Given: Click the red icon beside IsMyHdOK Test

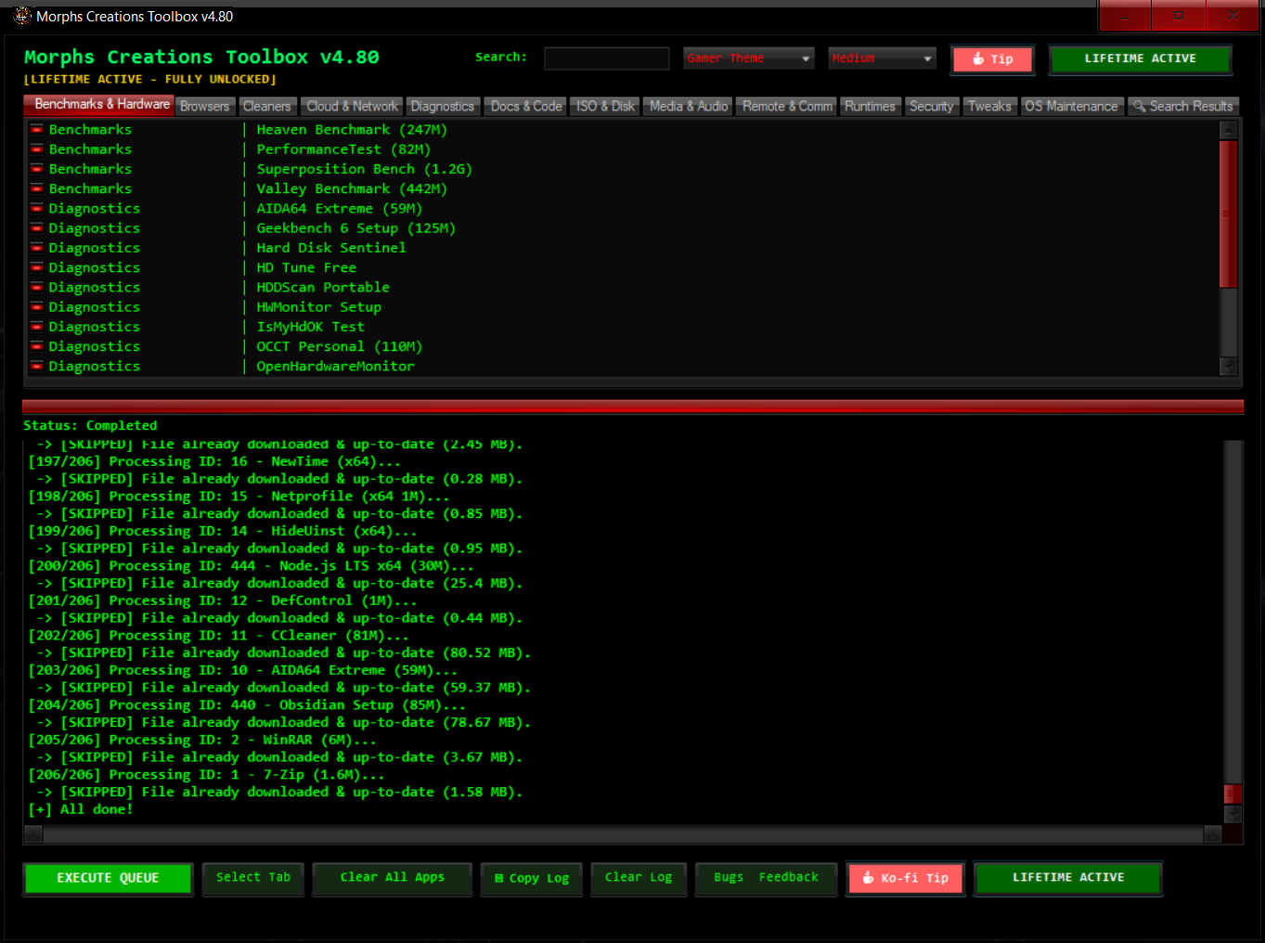Looking at the screenshot, I should click(37, 327).
